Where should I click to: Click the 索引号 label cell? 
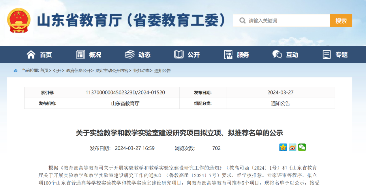pos(48,92)
